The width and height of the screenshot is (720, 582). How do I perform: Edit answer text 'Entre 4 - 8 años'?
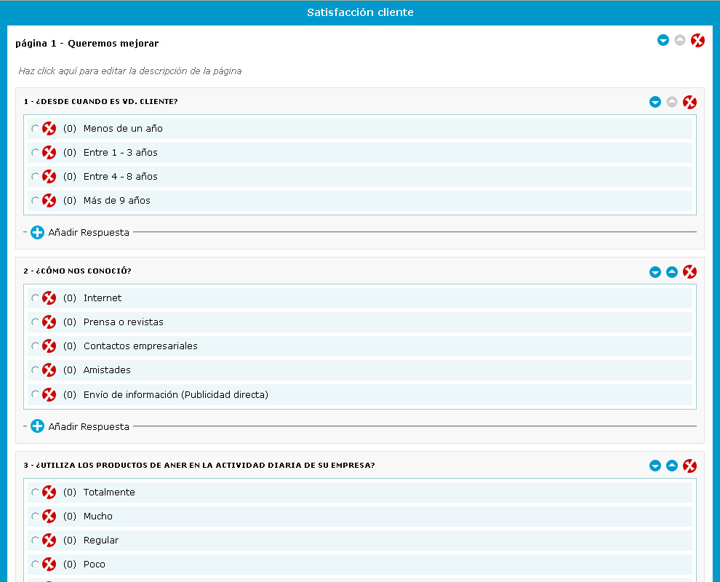(x=120, y=176)
